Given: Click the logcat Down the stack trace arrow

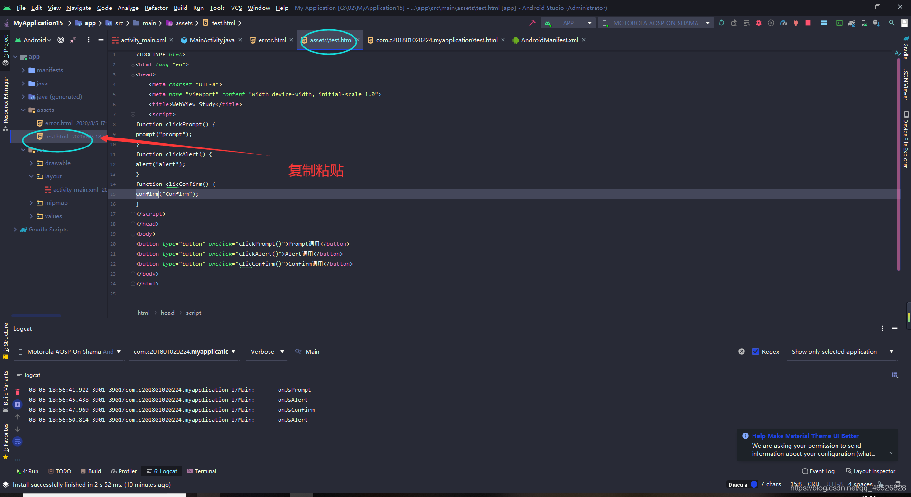Looking at the screenshot, I should point(18,429).
